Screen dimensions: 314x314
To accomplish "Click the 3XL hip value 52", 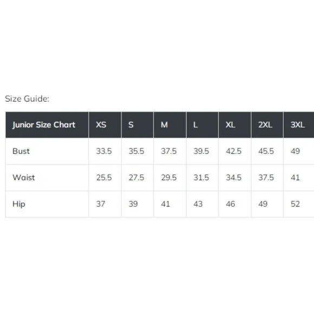I will (296, 204).
